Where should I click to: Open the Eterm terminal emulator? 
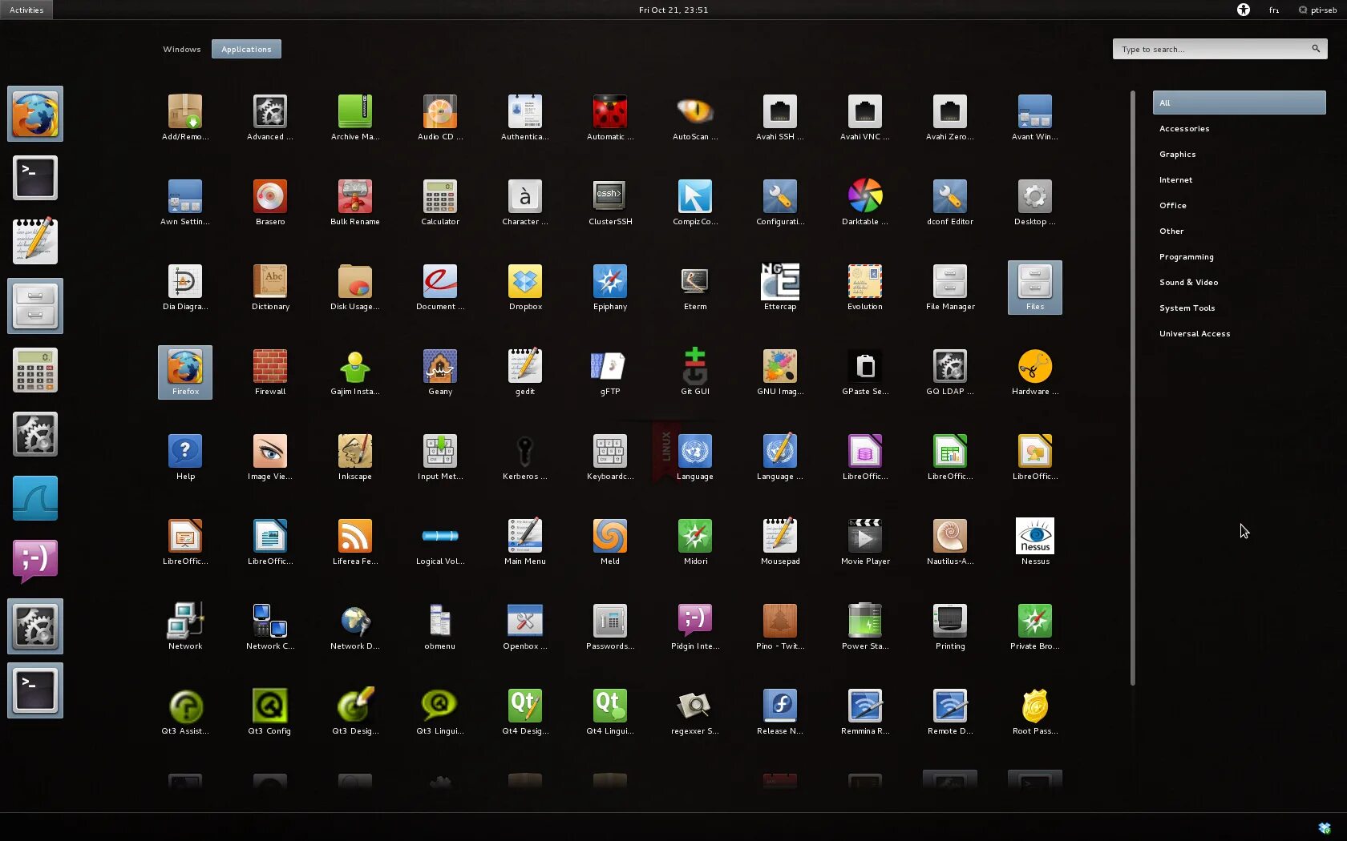695,288
